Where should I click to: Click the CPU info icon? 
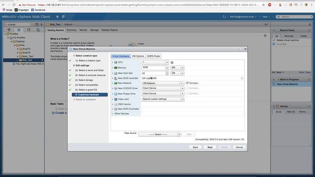[x=172, y=62]
